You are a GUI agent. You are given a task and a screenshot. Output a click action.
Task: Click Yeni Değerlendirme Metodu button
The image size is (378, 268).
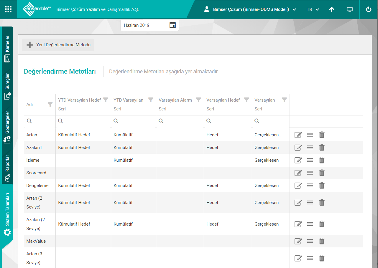[58, 45]
